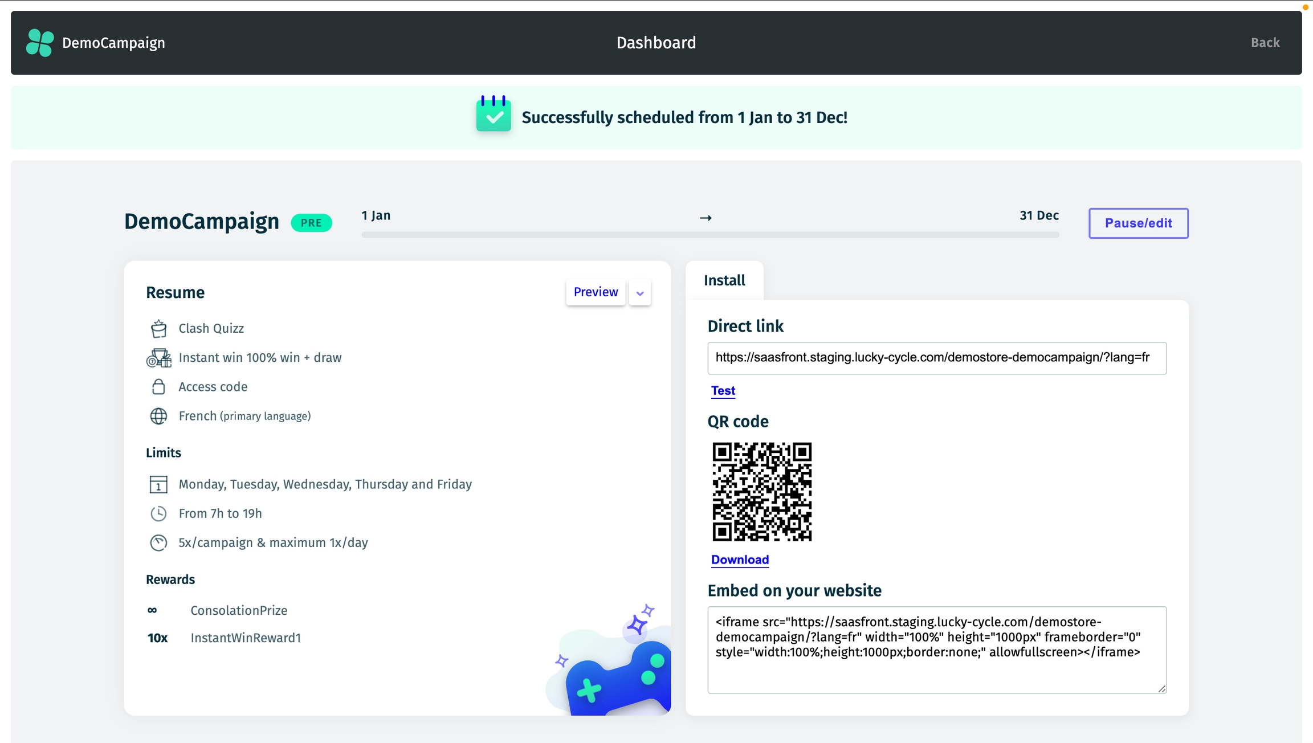This screenshot has width=1313, height=743.
Task: Click the French language globe icon
Action: [158, 416]
